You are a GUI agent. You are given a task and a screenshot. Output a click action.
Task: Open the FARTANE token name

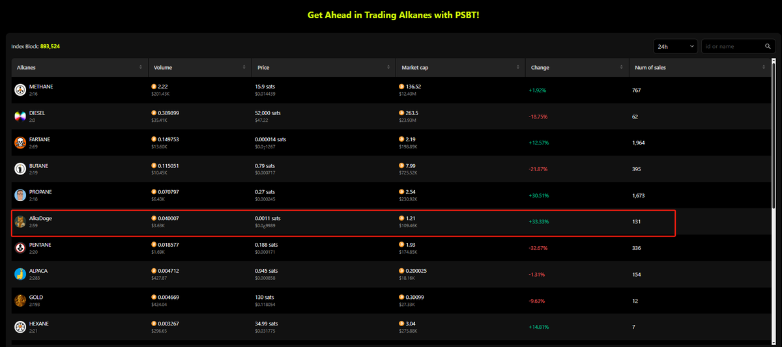click(x=40, y=139)
